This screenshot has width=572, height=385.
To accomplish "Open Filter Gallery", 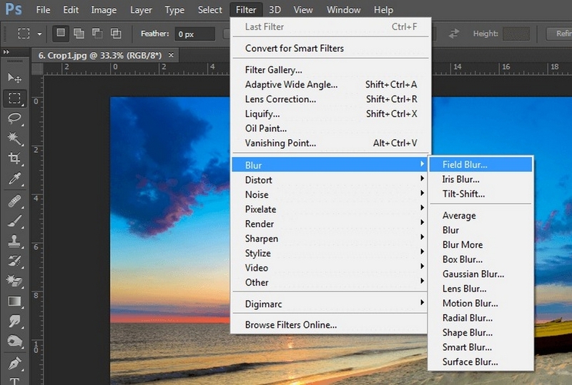I will point(330,69).
